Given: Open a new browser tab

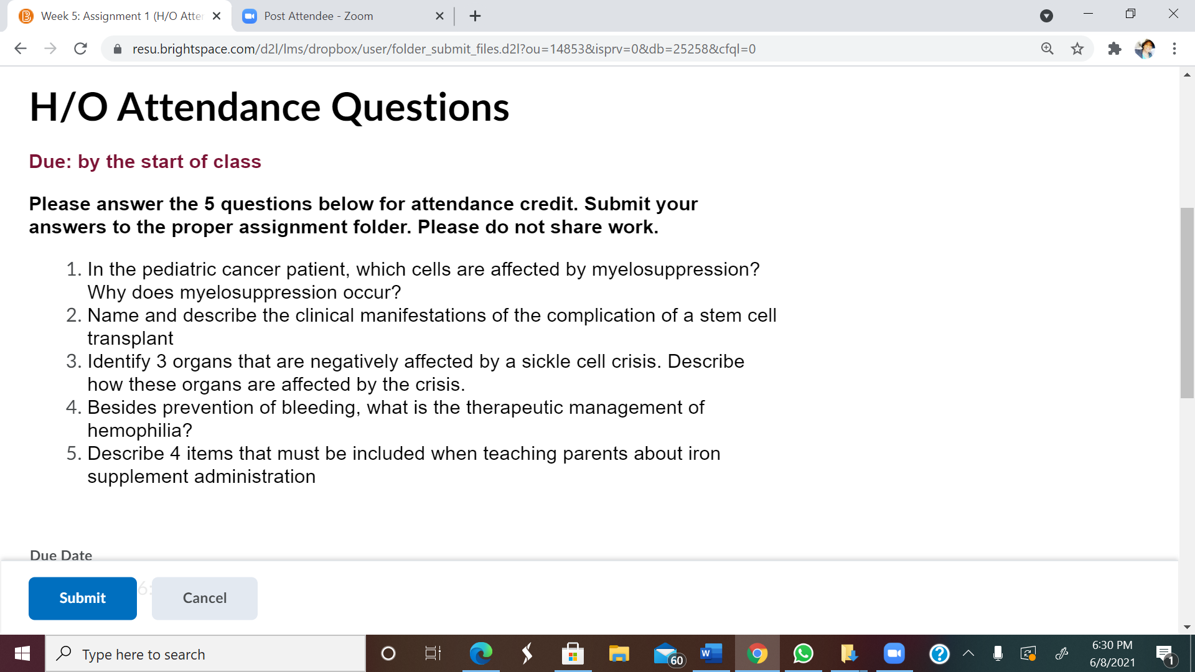Looking at the screenshot, I should [x=476, y=16].
